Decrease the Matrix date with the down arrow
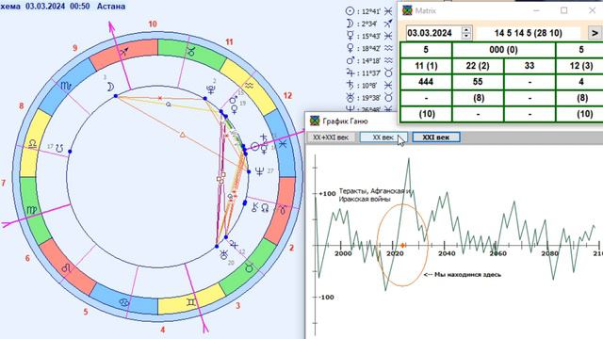 [466, 36]
